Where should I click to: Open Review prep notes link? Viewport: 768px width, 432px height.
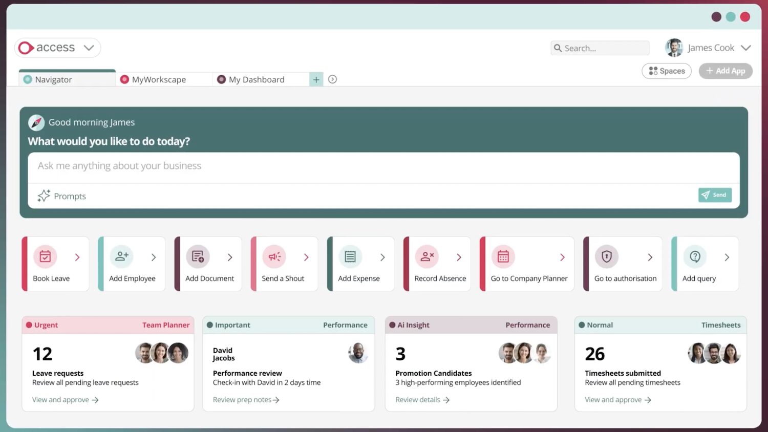(x=246, y=400)
